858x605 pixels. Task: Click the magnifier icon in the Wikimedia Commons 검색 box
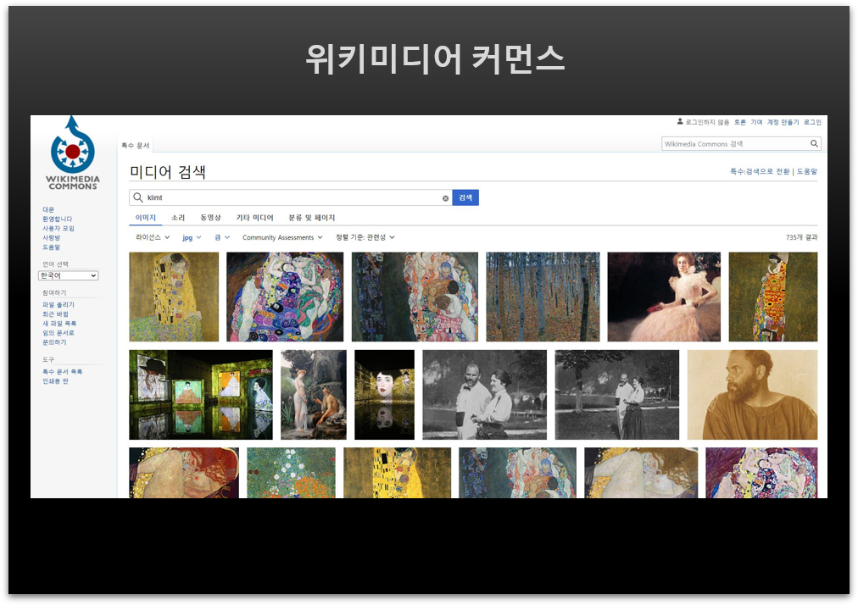pos(814,144)
